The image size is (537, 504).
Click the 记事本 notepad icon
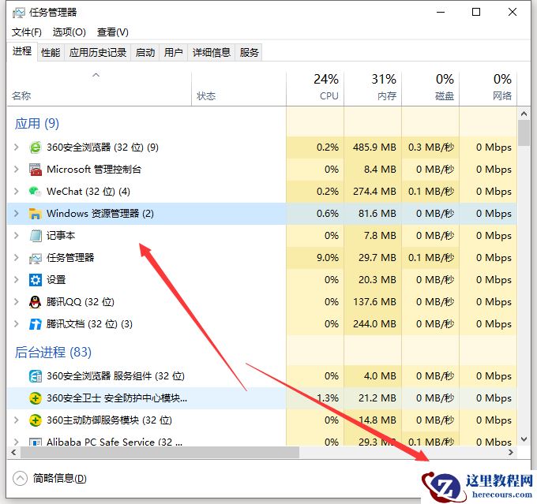coord(36,235)
